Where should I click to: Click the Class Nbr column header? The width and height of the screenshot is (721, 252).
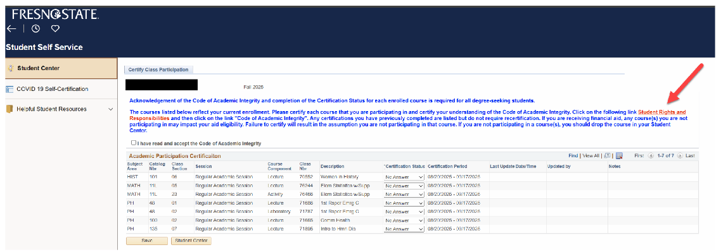pos(305,166)
